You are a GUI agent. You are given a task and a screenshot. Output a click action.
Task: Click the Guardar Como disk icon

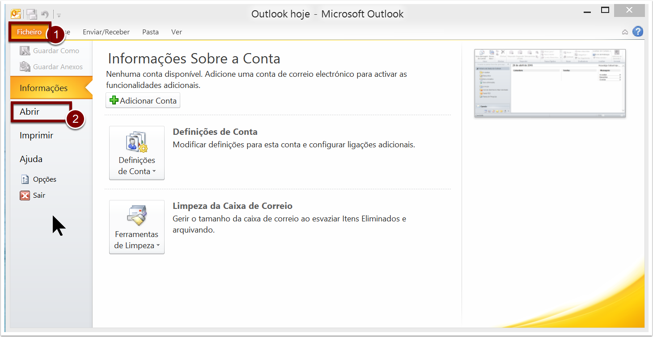(25, 51)
